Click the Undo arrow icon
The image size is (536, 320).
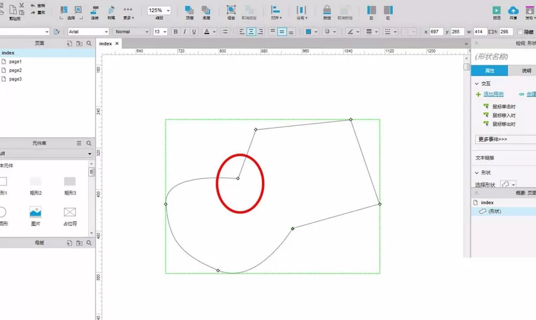pos(33,5)
